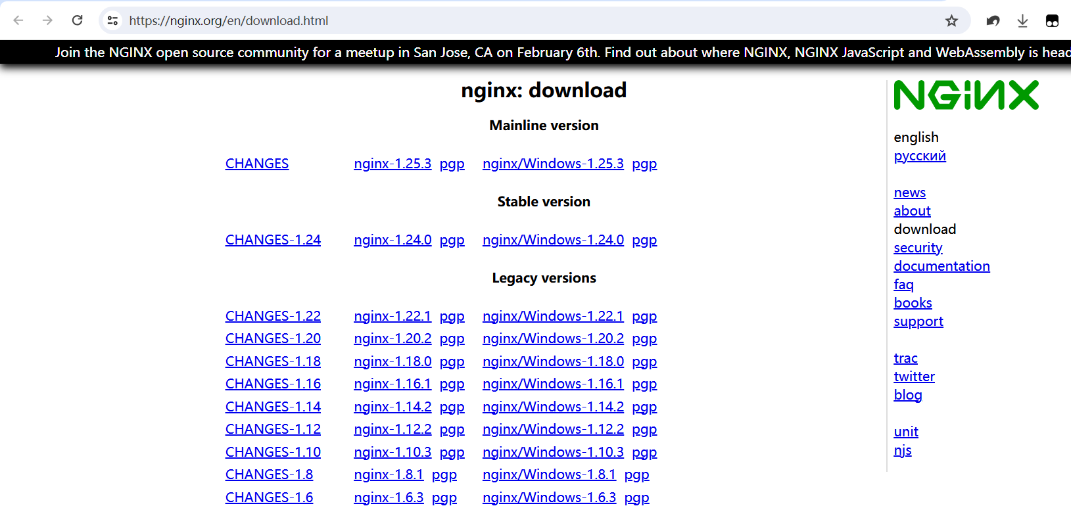Download nginx/Windows-1.8.1
The height and width of the screenshot is (508, 1071).
point(549,474)
